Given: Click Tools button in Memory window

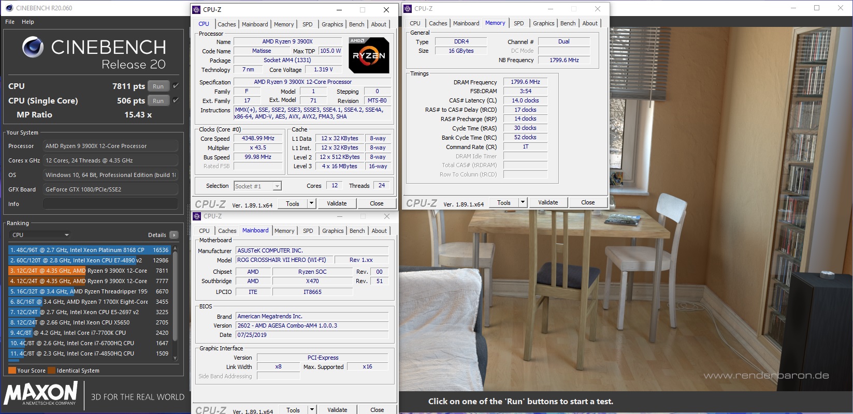Looking at the screenshot, I should click(504, 202).
